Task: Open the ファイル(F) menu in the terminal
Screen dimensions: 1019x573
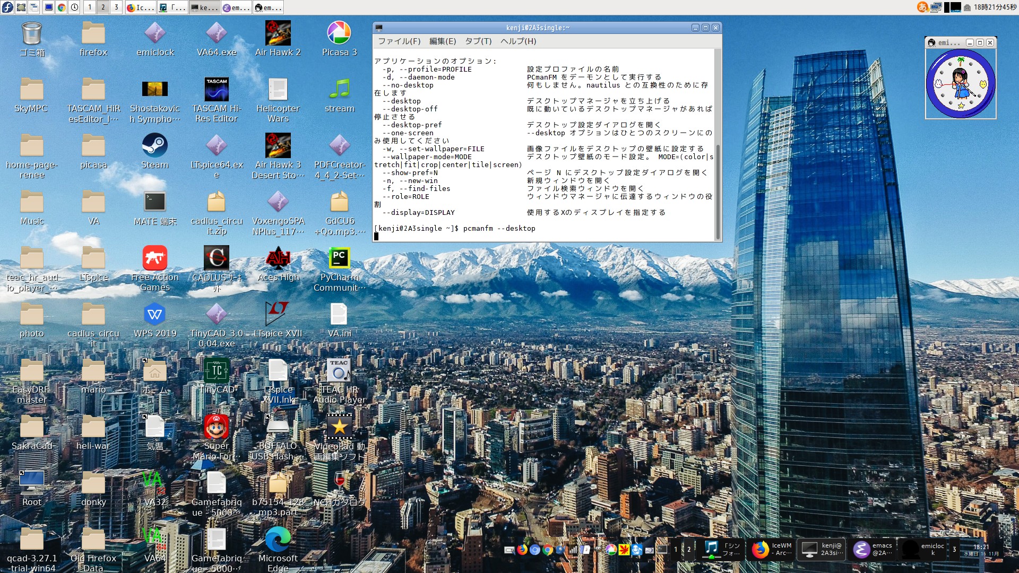Action: [x=399, y=41]
